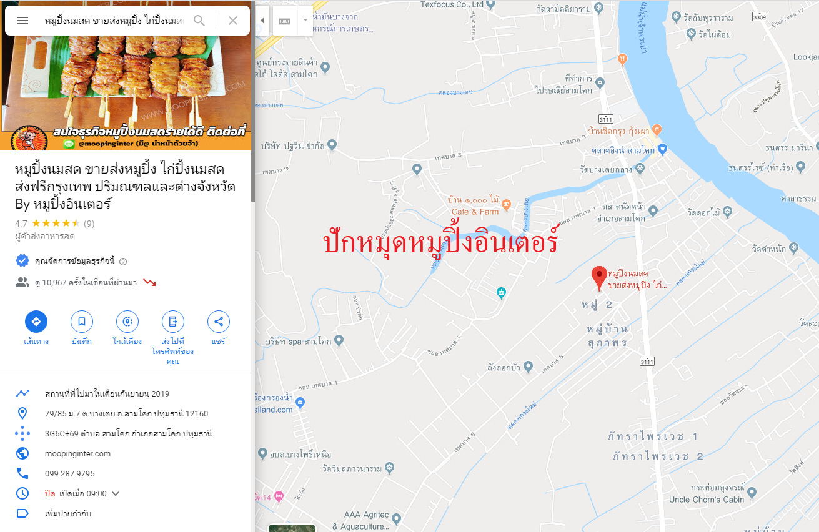Save the place with the บันทึก bookmark icon
The height and width of the screenshot is (532, 819).
click(82, 322)
